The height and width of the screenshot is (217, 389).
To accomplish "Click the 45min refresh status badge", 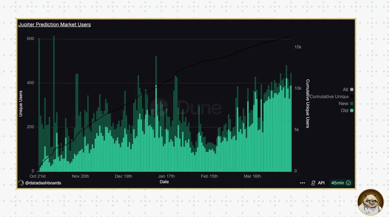I will point(341,183).
